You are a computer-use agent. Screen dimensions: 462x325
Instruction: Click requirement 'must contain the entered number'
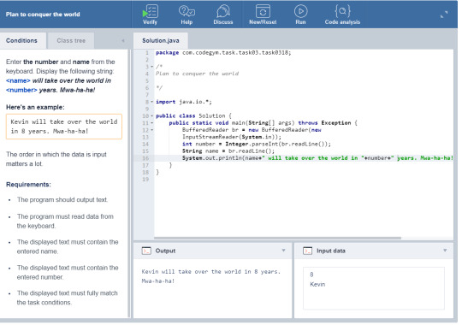68,274
